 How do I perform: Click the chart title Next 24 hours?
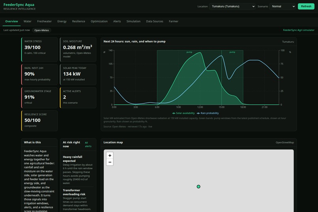pyautogui.click(x=135, y=41)
